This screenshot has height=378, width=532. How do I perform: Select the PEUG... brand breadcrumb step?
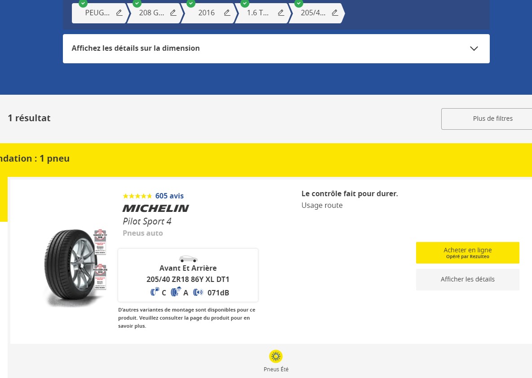(98, 13)
